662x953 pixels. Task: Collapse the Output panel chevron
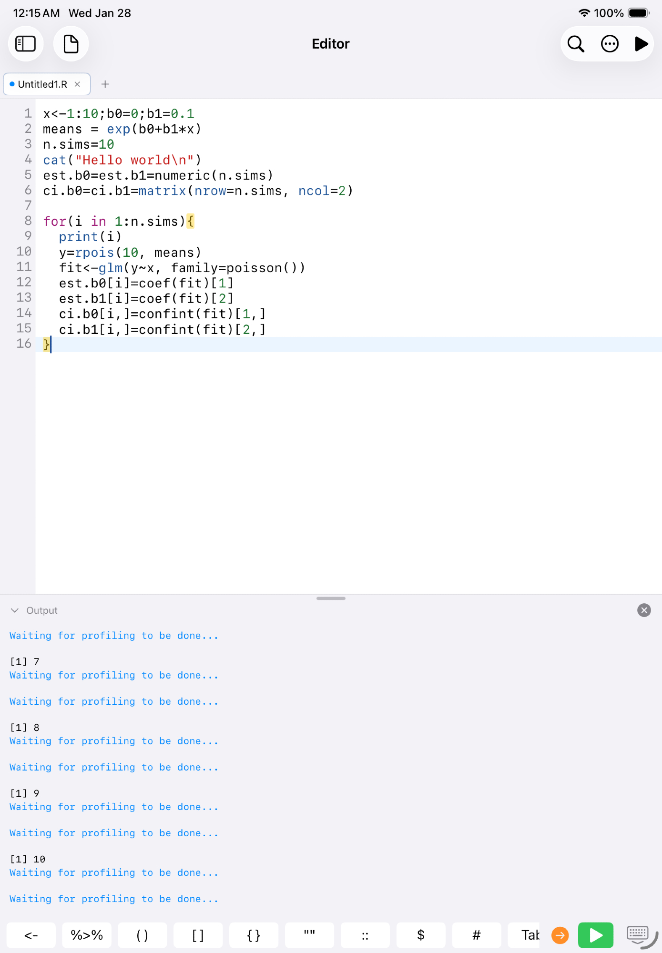click(x=15, y=610)
